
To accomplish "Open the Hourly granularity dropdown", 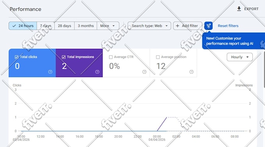I will [240, 57].
